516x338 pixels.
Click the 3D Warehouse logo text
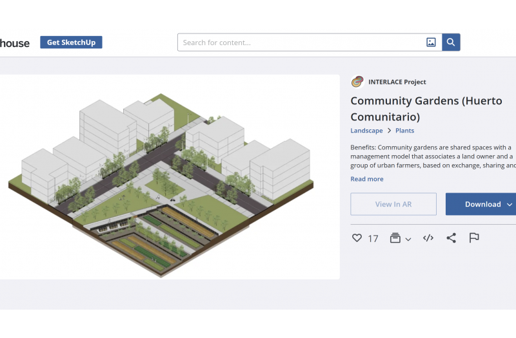(x=15, y=43)
